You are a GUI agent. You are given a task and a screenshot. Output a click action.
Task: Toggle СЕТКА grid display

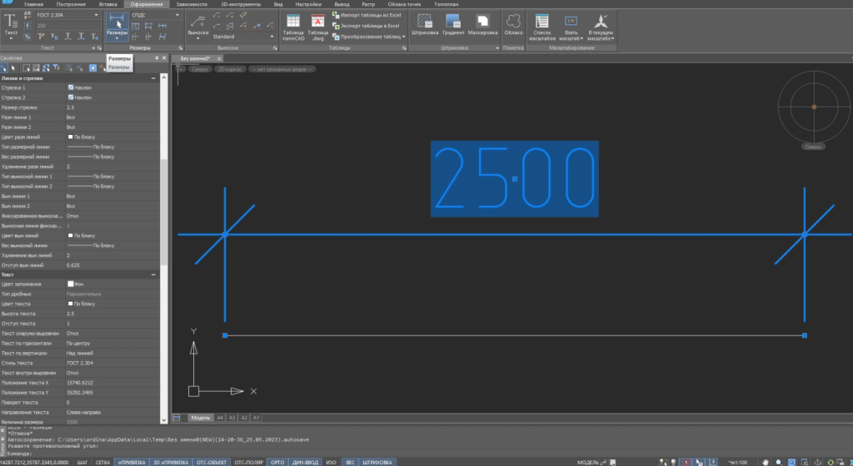[103, 461]
